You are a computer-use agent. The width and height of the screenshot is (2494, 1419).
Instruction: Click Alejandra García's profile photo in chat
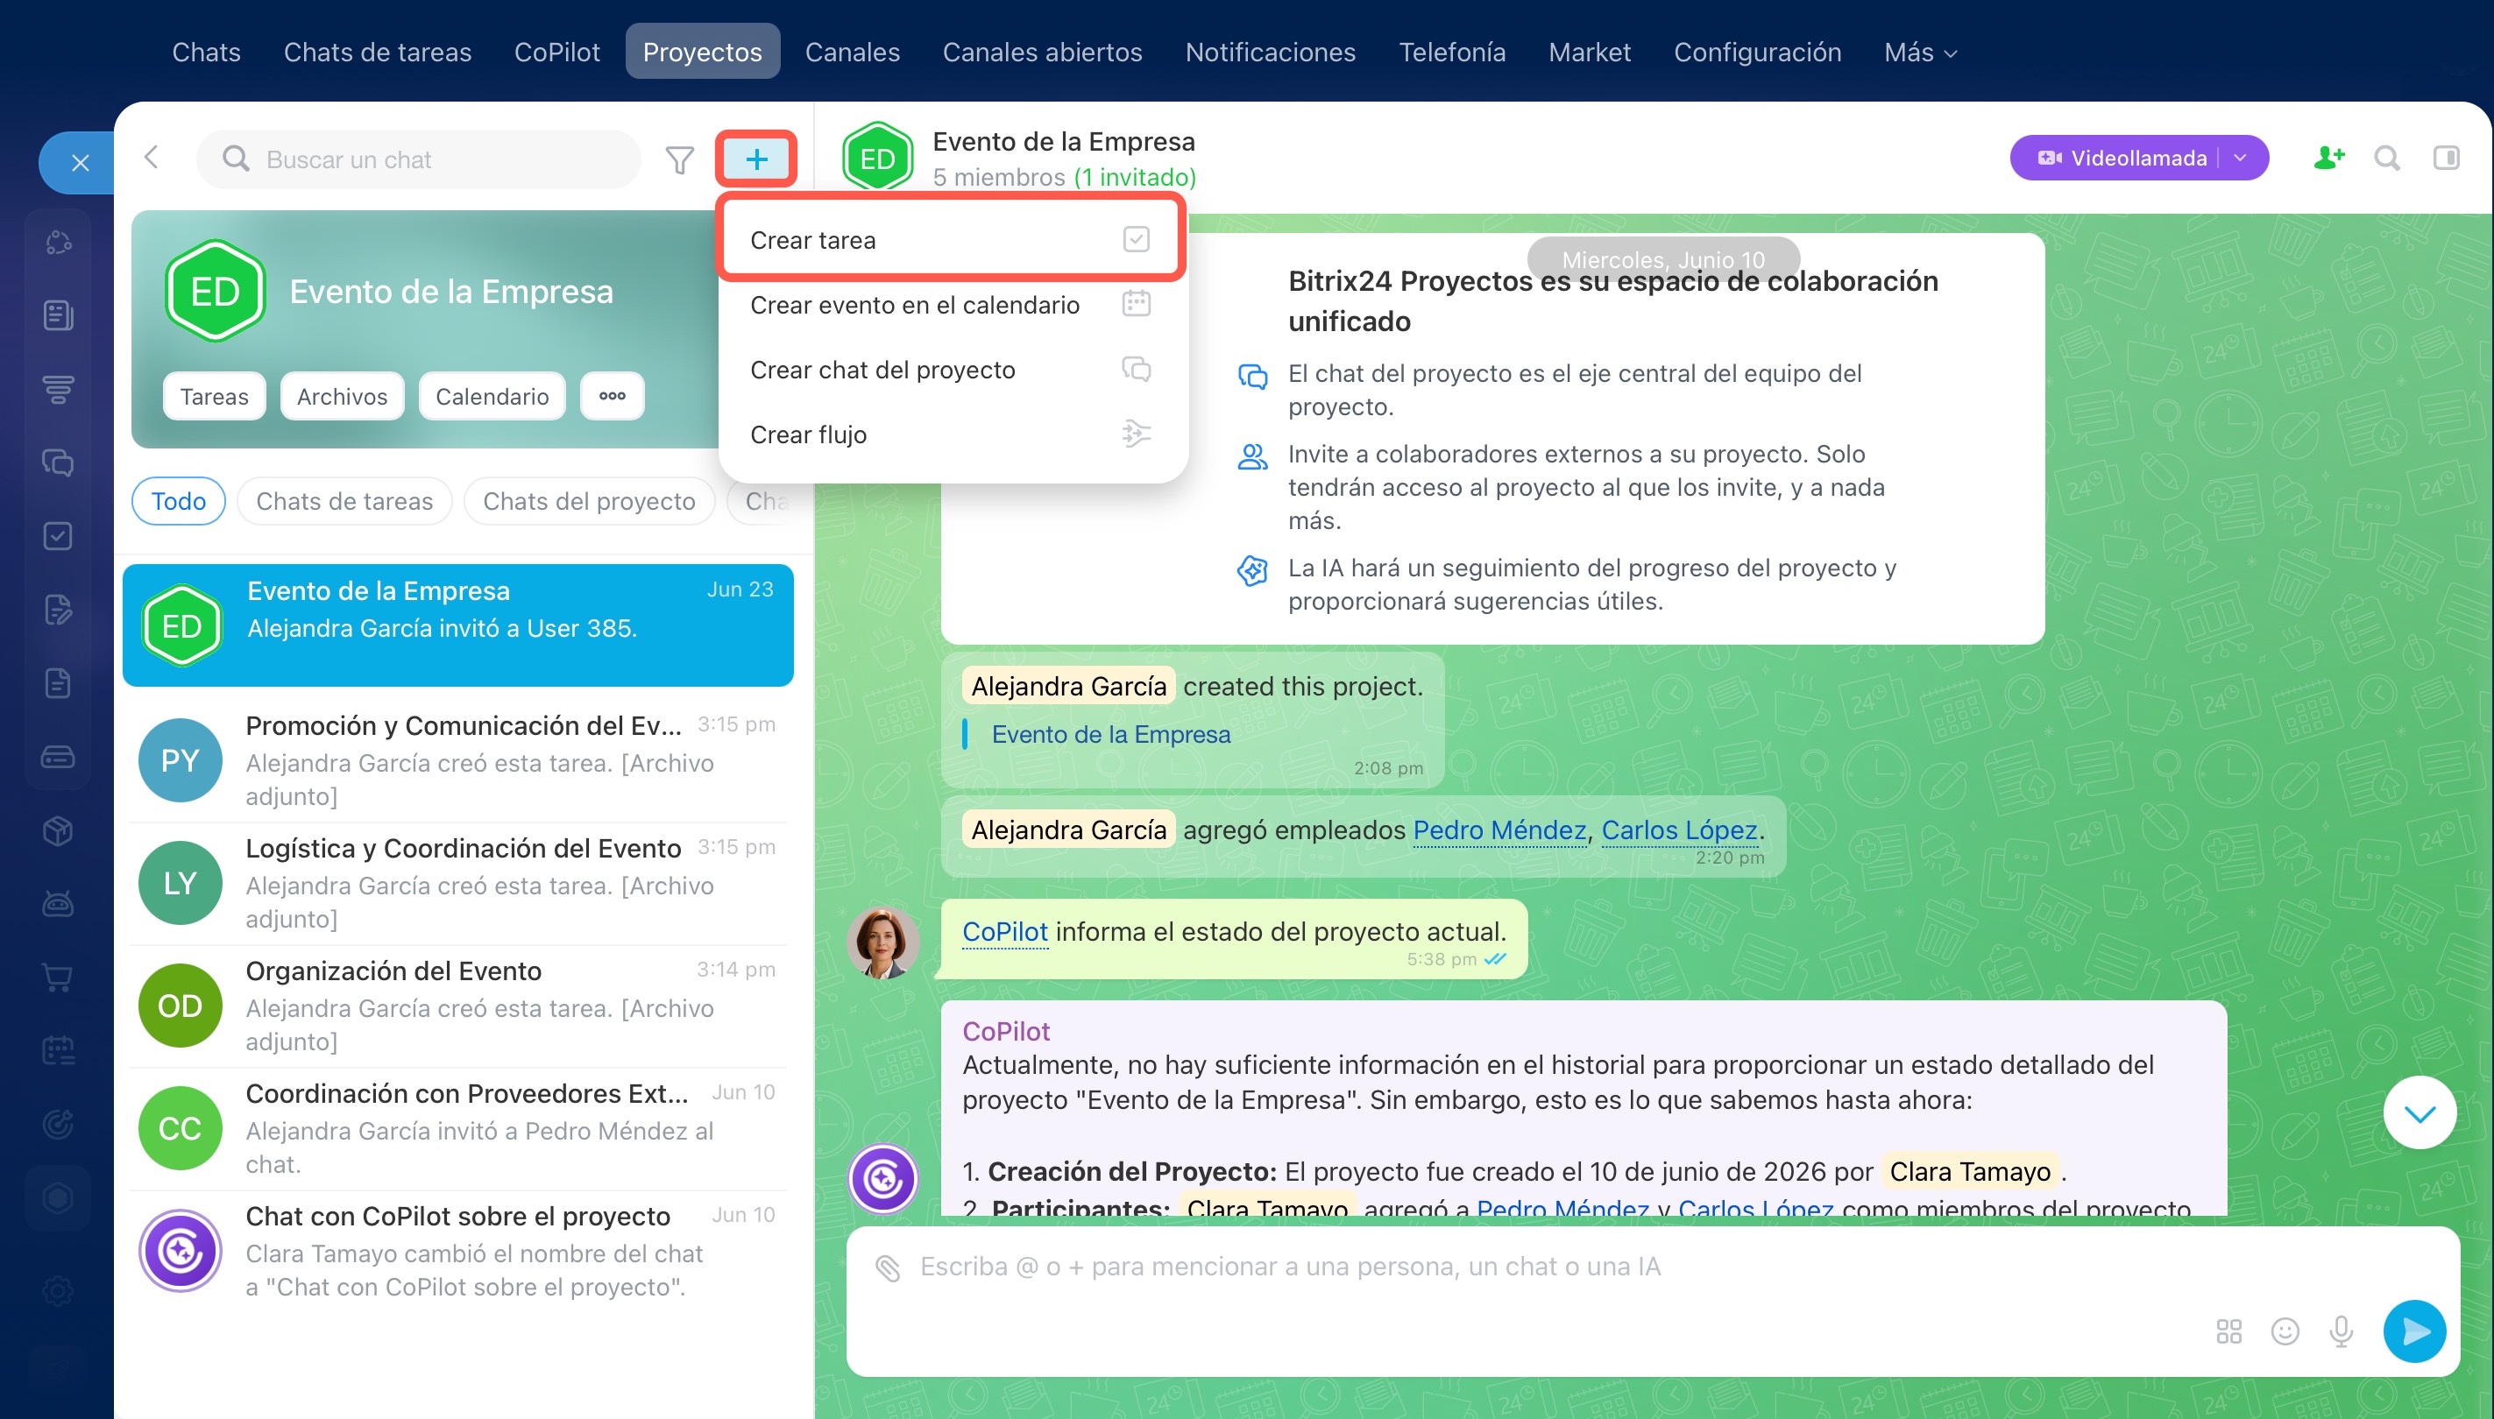[x=883, y=942]
